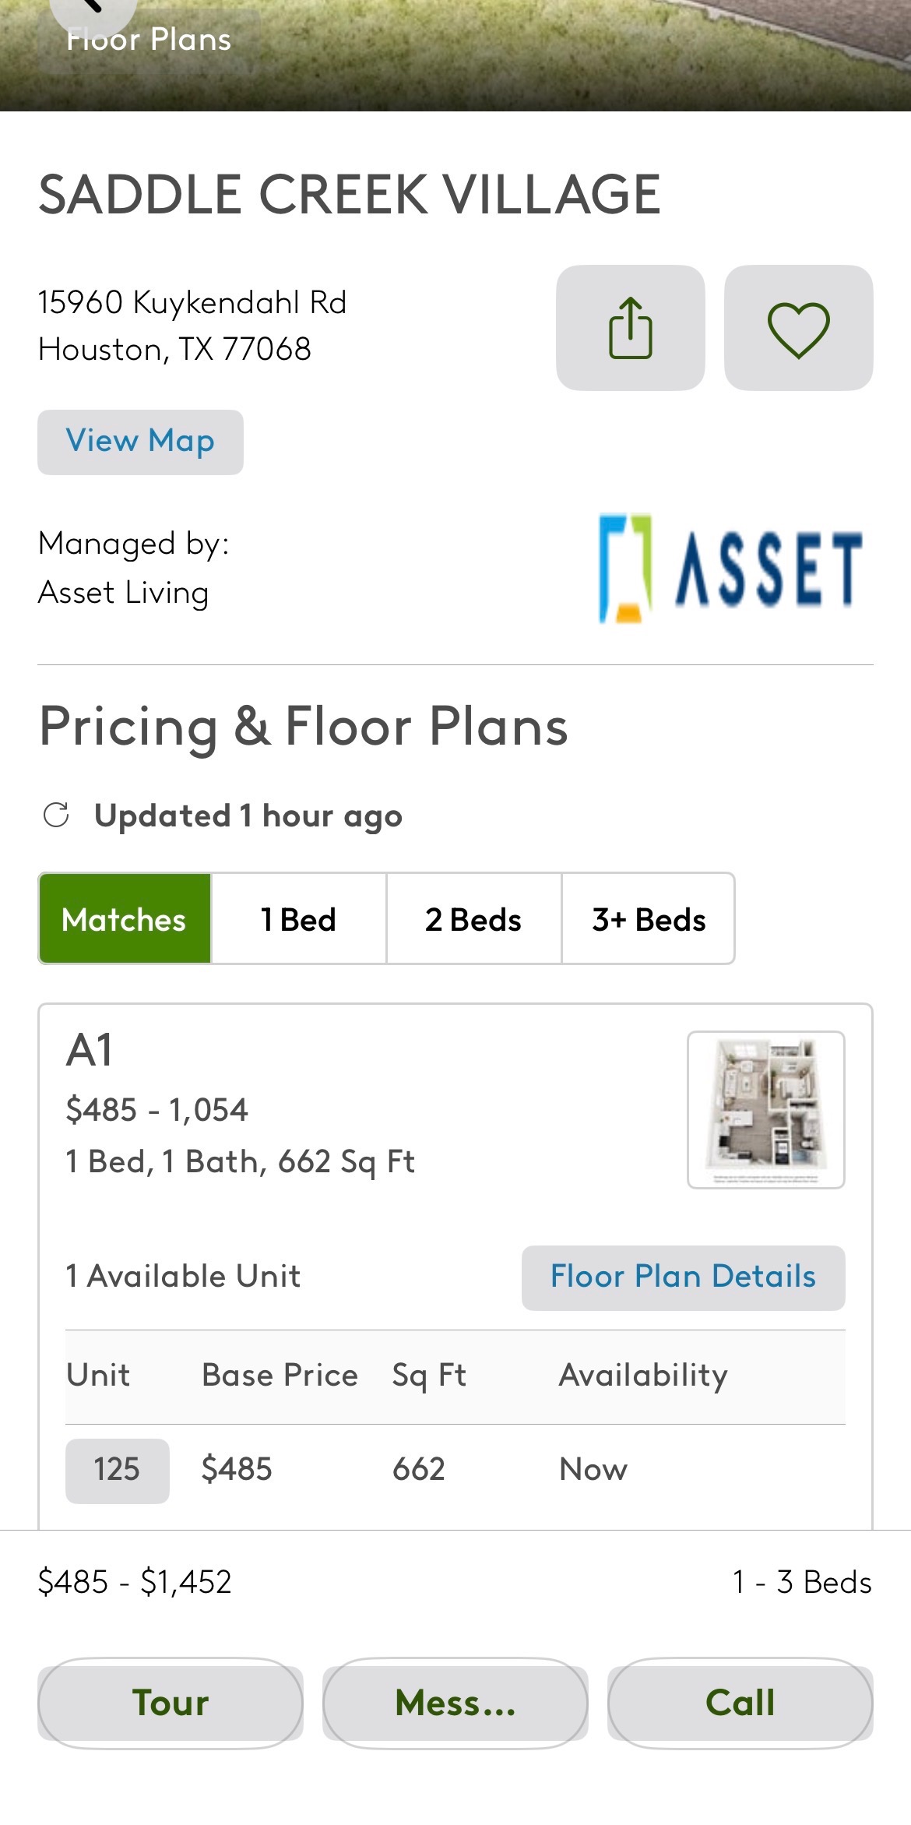911x1825 pixels.
Task: Click the refresh icon beside Updated
Action: coord(56,816)
